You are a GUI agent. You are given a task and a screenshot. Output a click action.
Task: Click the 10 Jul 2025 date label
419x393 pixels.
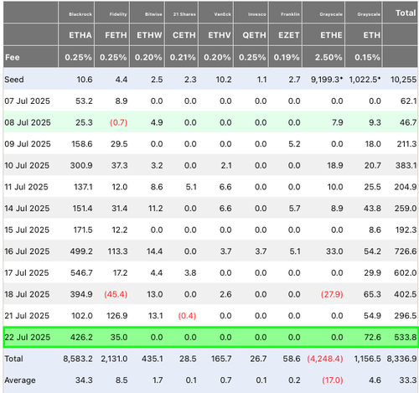27,166
